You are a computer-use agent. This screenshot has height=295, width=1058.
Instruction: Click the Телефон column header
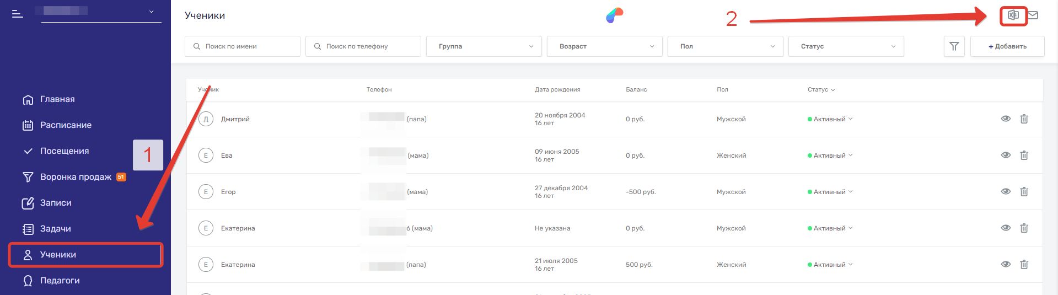(x=379, y=89)
